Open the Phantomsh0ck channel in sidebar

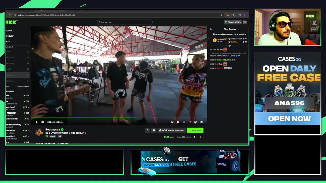(17, 119)
